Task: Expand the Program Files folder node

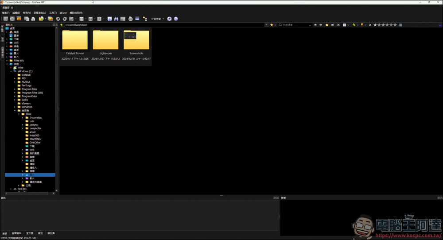Action: [x=15, y=89]
